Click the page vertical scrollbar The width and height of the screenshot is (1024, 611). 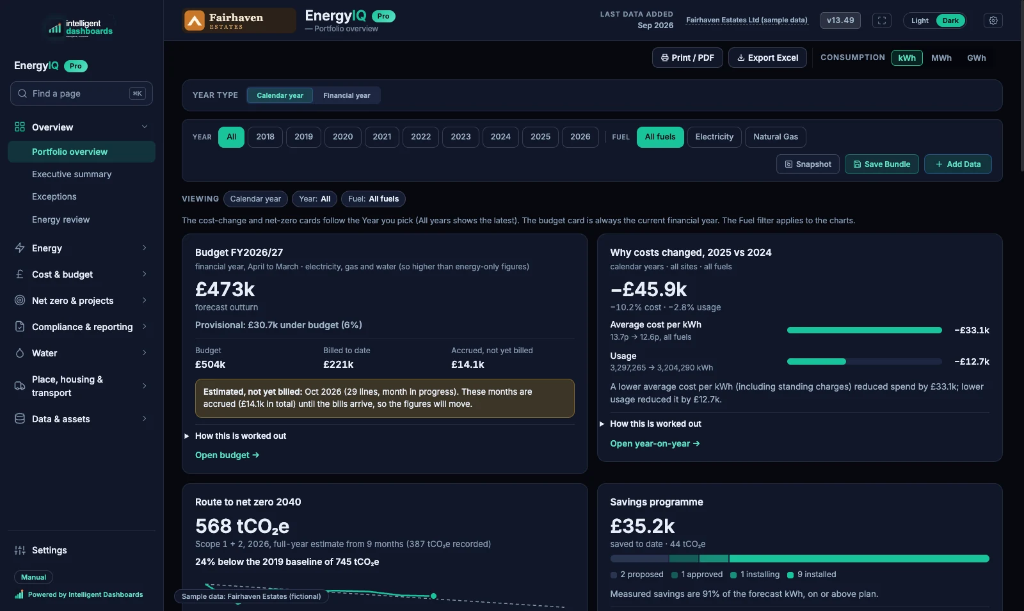(x=1021, y=86)
